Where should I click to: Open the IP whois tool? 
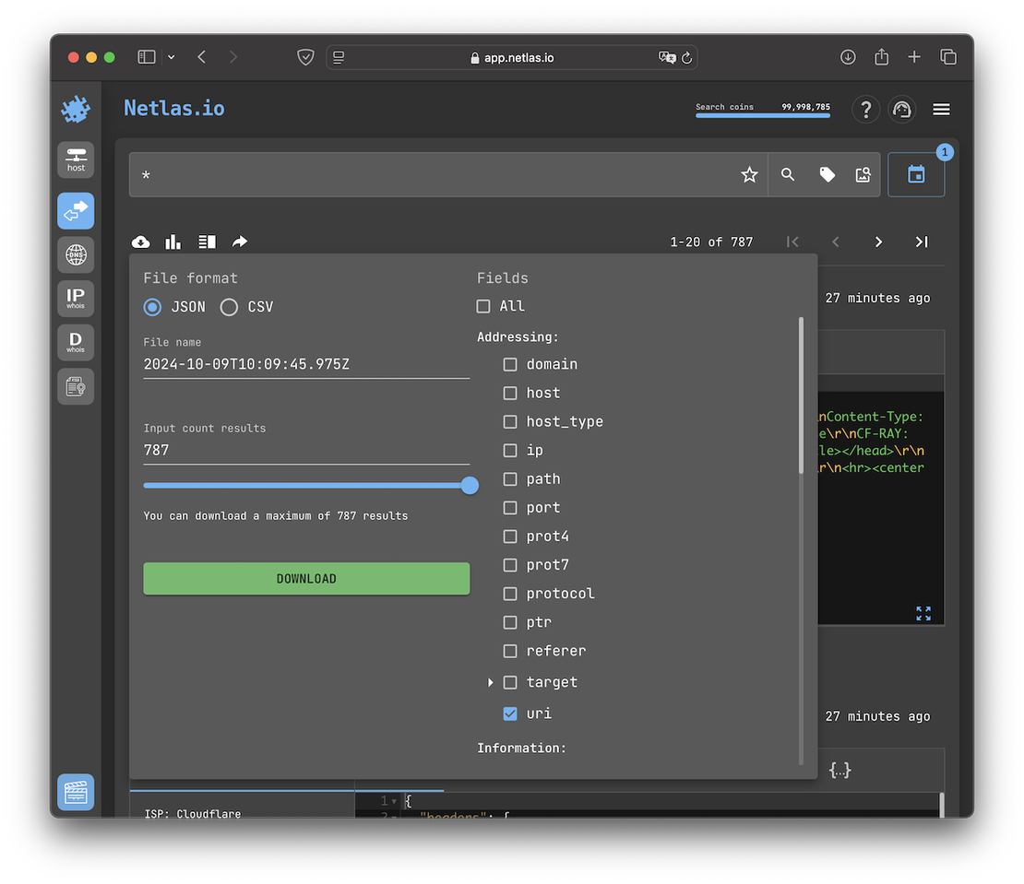(75, 298)
